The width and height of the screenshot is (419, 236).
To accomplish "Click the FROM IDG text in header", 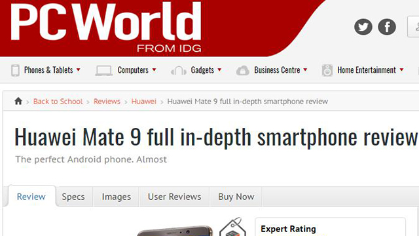I will pyautogui.click(x=169, y=49).
